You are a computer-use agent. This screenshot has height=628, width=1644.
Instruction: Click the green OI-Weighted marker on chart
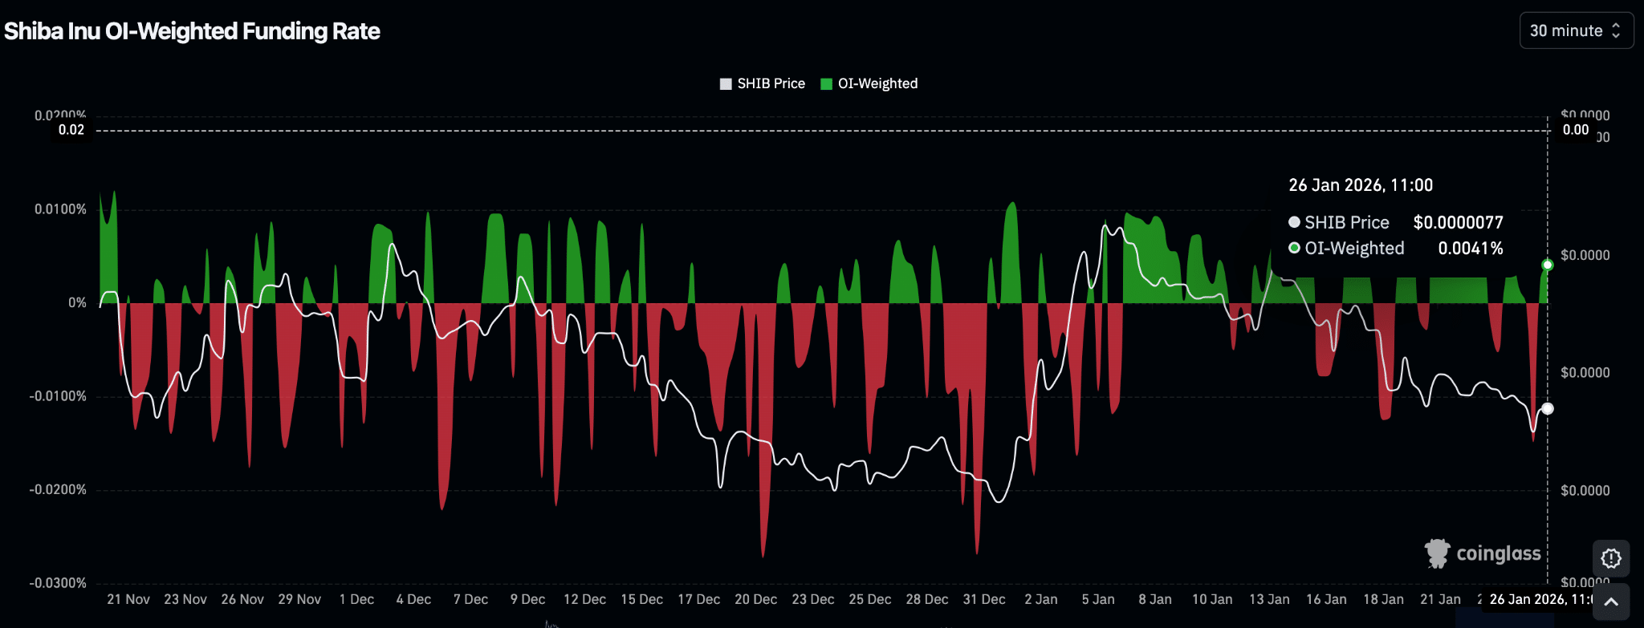(1547, 265)
